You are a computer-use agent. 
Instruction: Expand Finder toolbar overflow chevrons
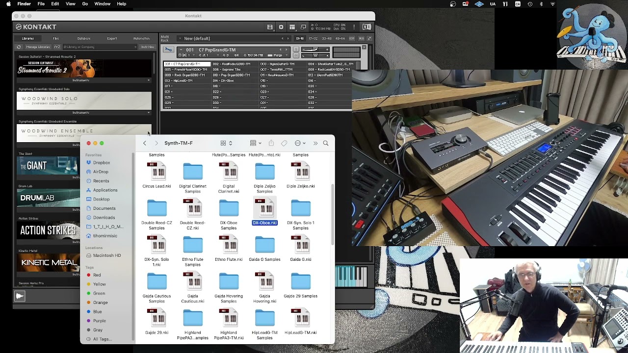[x=315, y=143]
